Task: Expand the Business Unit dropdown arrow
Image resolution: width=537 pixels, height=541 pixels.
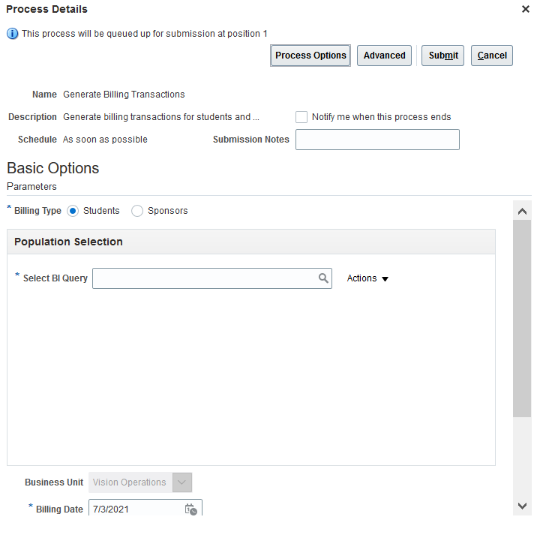Action: click(x=182, y=482)
